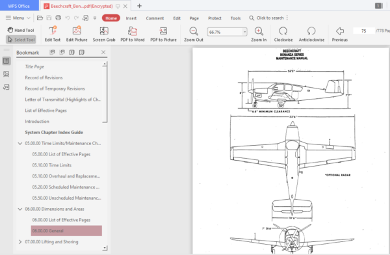Image resolution: width=390 pixels, height=255 pixels.
Task: Click the Edit Picture tool
Action: click(77, 34)
